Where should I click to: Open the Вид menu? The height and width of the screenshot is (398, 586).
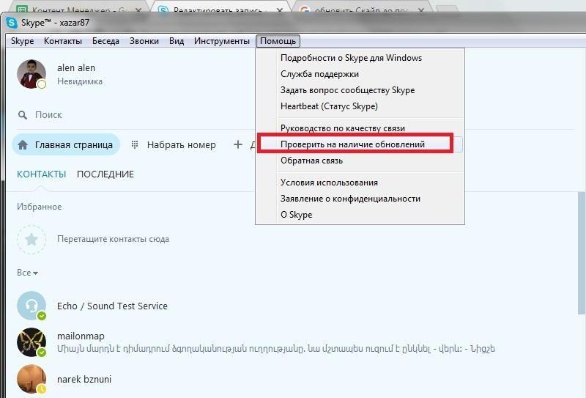[177, 41]
